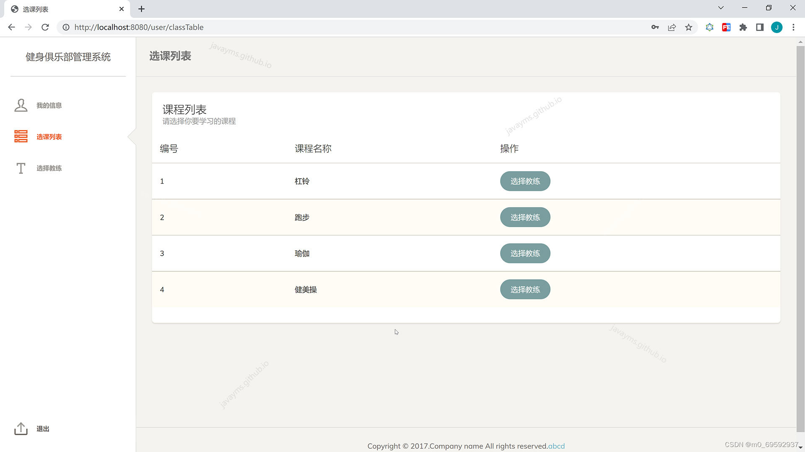Click the 课程列表 card heading
The image size is (805, 452).
[184, 110]
